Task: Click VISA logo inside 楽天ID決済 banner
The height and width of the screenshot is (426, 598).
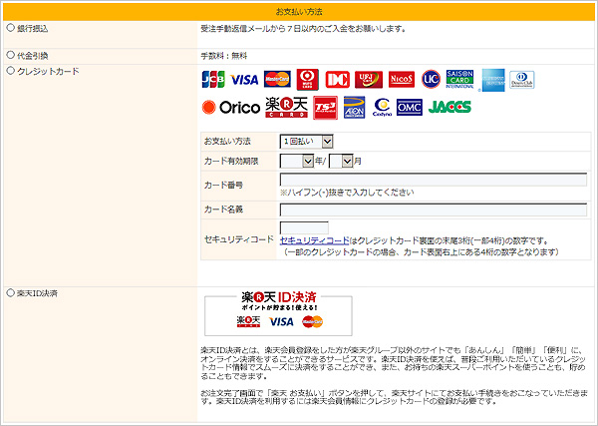Action: 281,322
